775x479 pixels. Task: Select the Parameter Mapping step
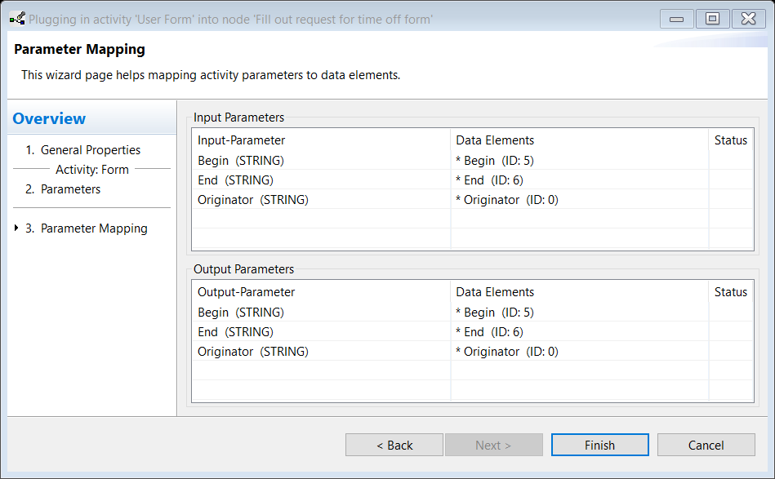coord(87,228)
